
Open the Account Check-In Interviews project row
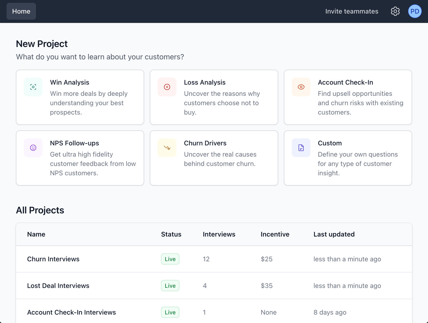[71, 312]
